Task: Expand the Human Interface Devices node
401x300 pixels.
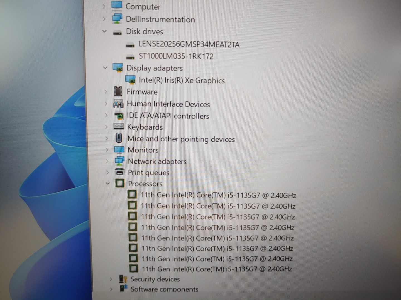Action: click(x=106, y=103)
